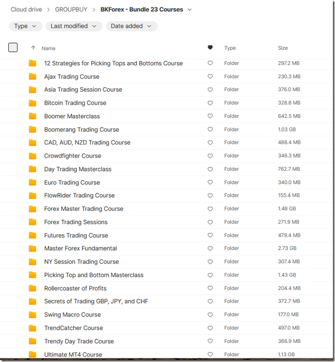
Task: Select the Day Trading Masterclass name
Action: tap(78, 169)
